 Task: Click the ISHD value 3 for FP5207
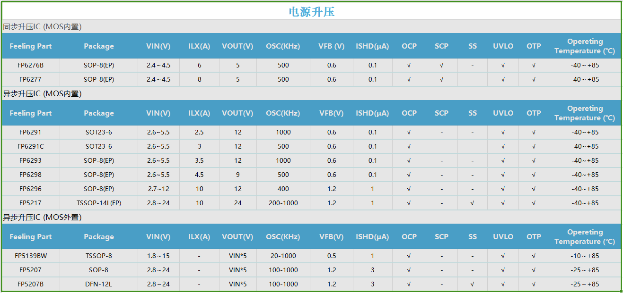pos(373,270)
